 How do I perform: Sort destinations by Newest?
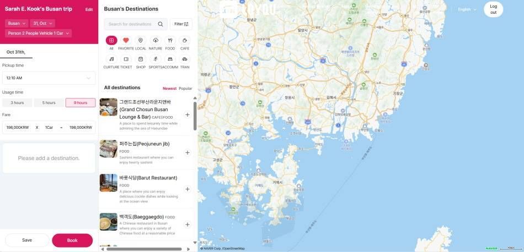(x=169, y=89)
